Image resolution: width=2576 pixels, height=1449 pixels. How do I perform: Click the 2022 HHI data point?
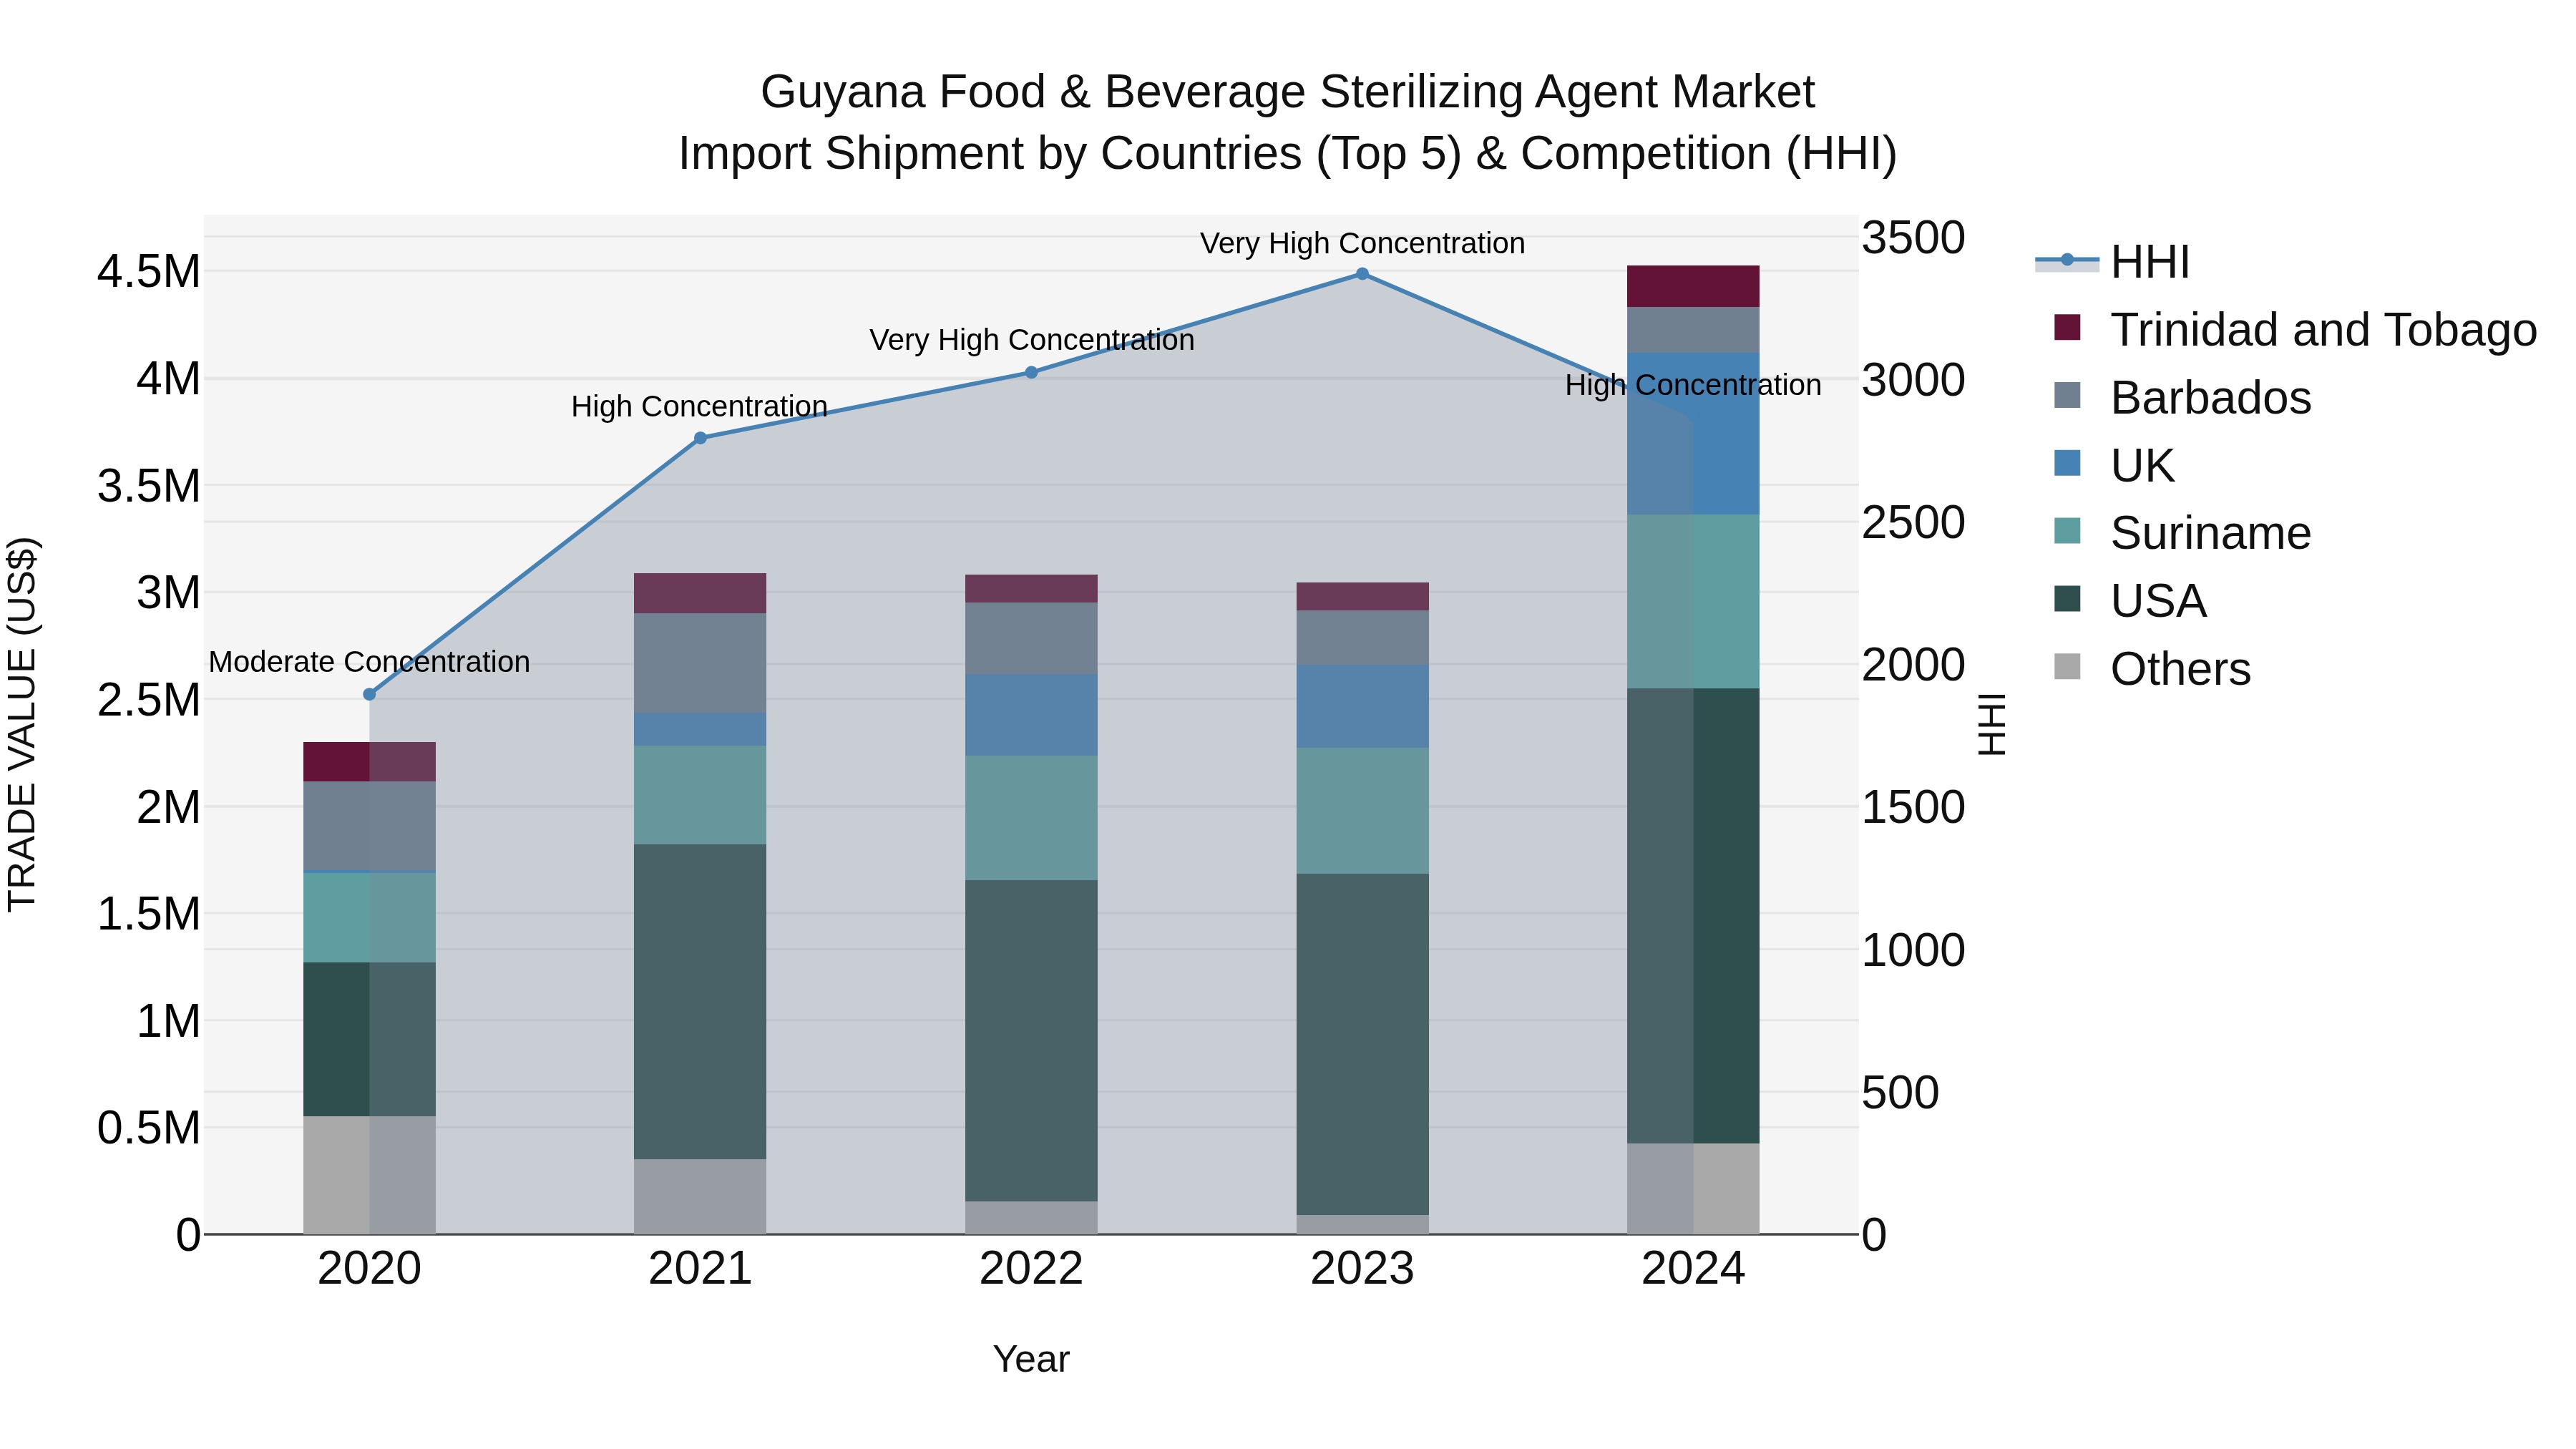(x=1031, y=372)
